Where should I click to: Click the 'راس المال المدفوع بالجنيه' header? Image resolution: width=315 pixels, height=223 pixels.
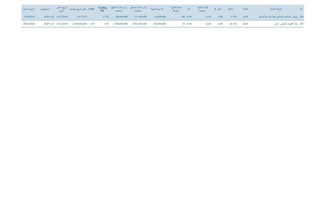pos(119,9)
